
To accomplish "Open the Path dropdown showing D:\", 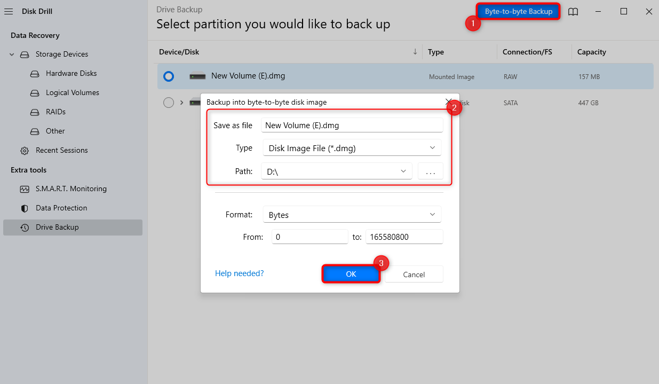I will tap(337, 171).
